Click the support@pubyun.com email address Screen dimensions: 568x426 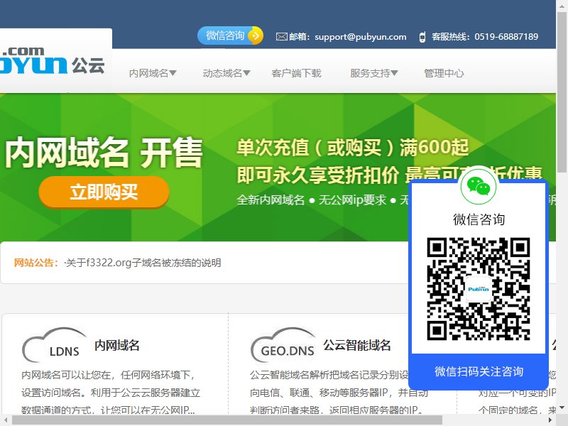point(361,37)
